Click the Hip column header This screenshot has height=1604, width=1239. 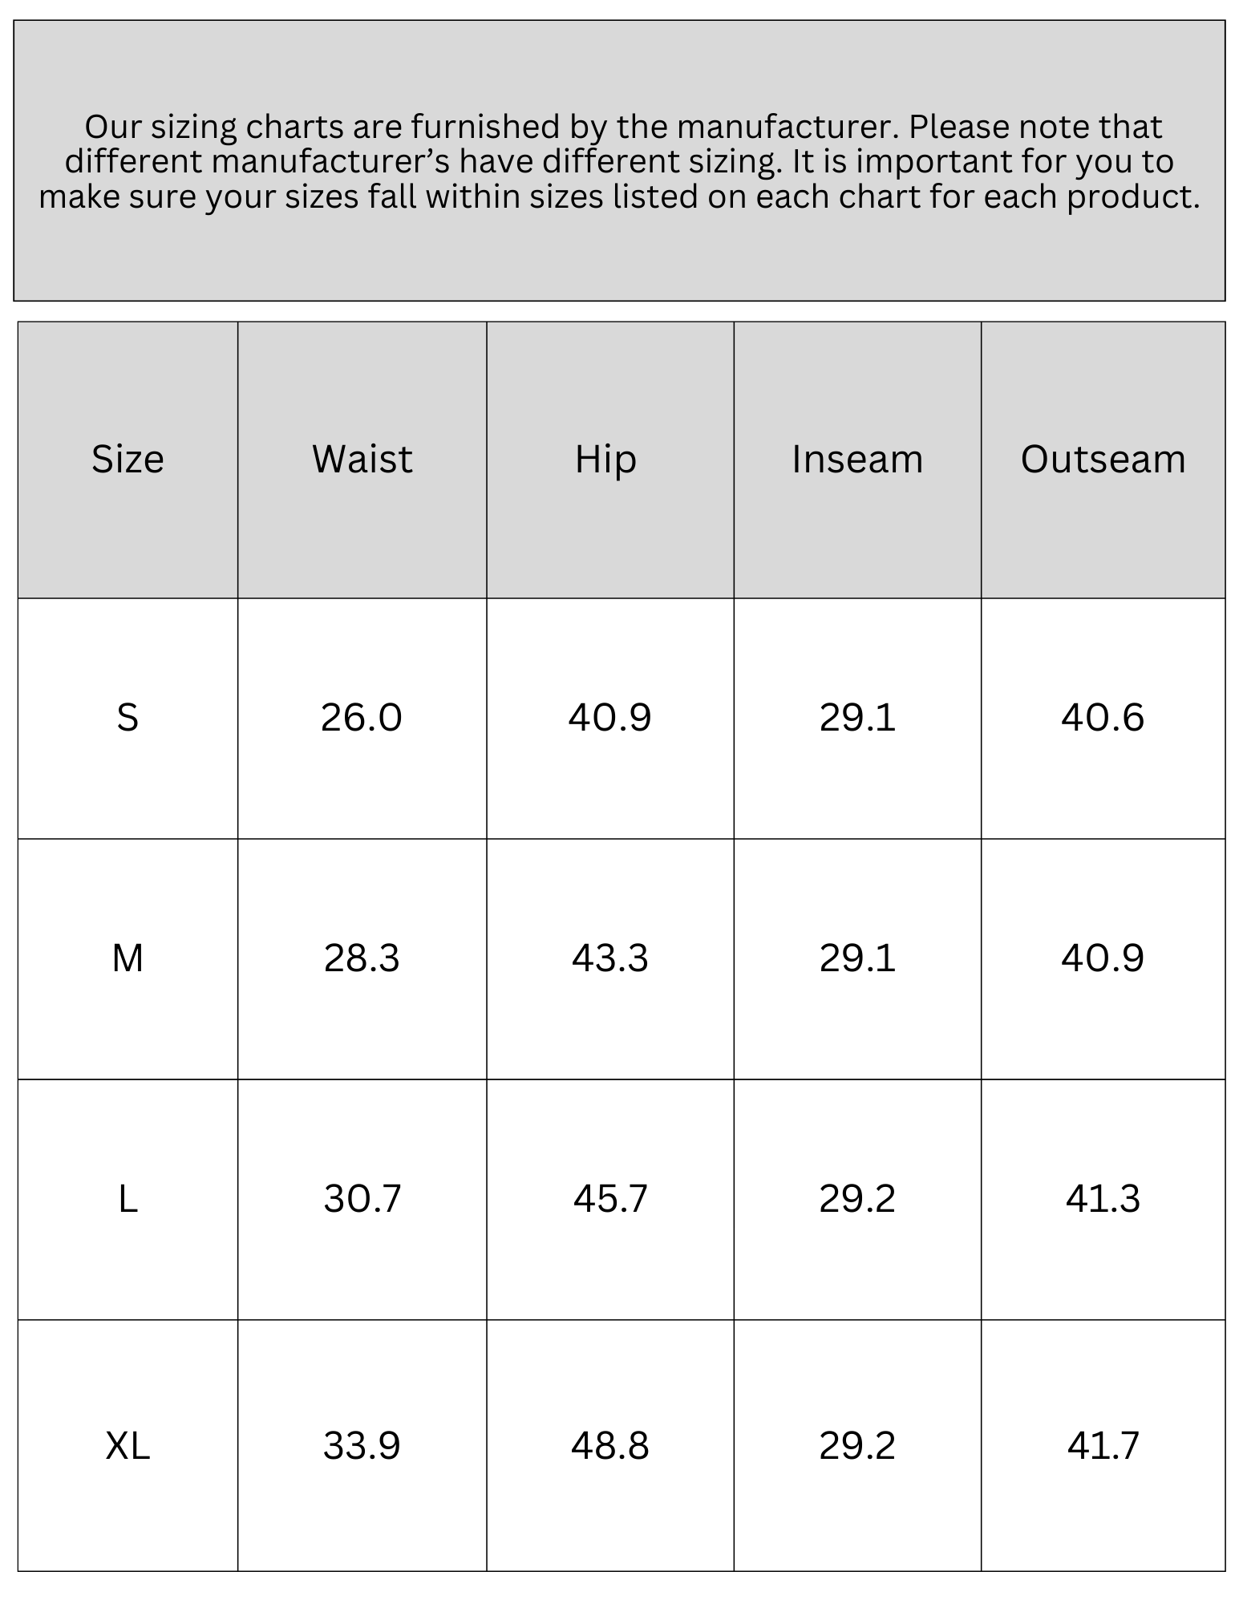tap(606, 460)
